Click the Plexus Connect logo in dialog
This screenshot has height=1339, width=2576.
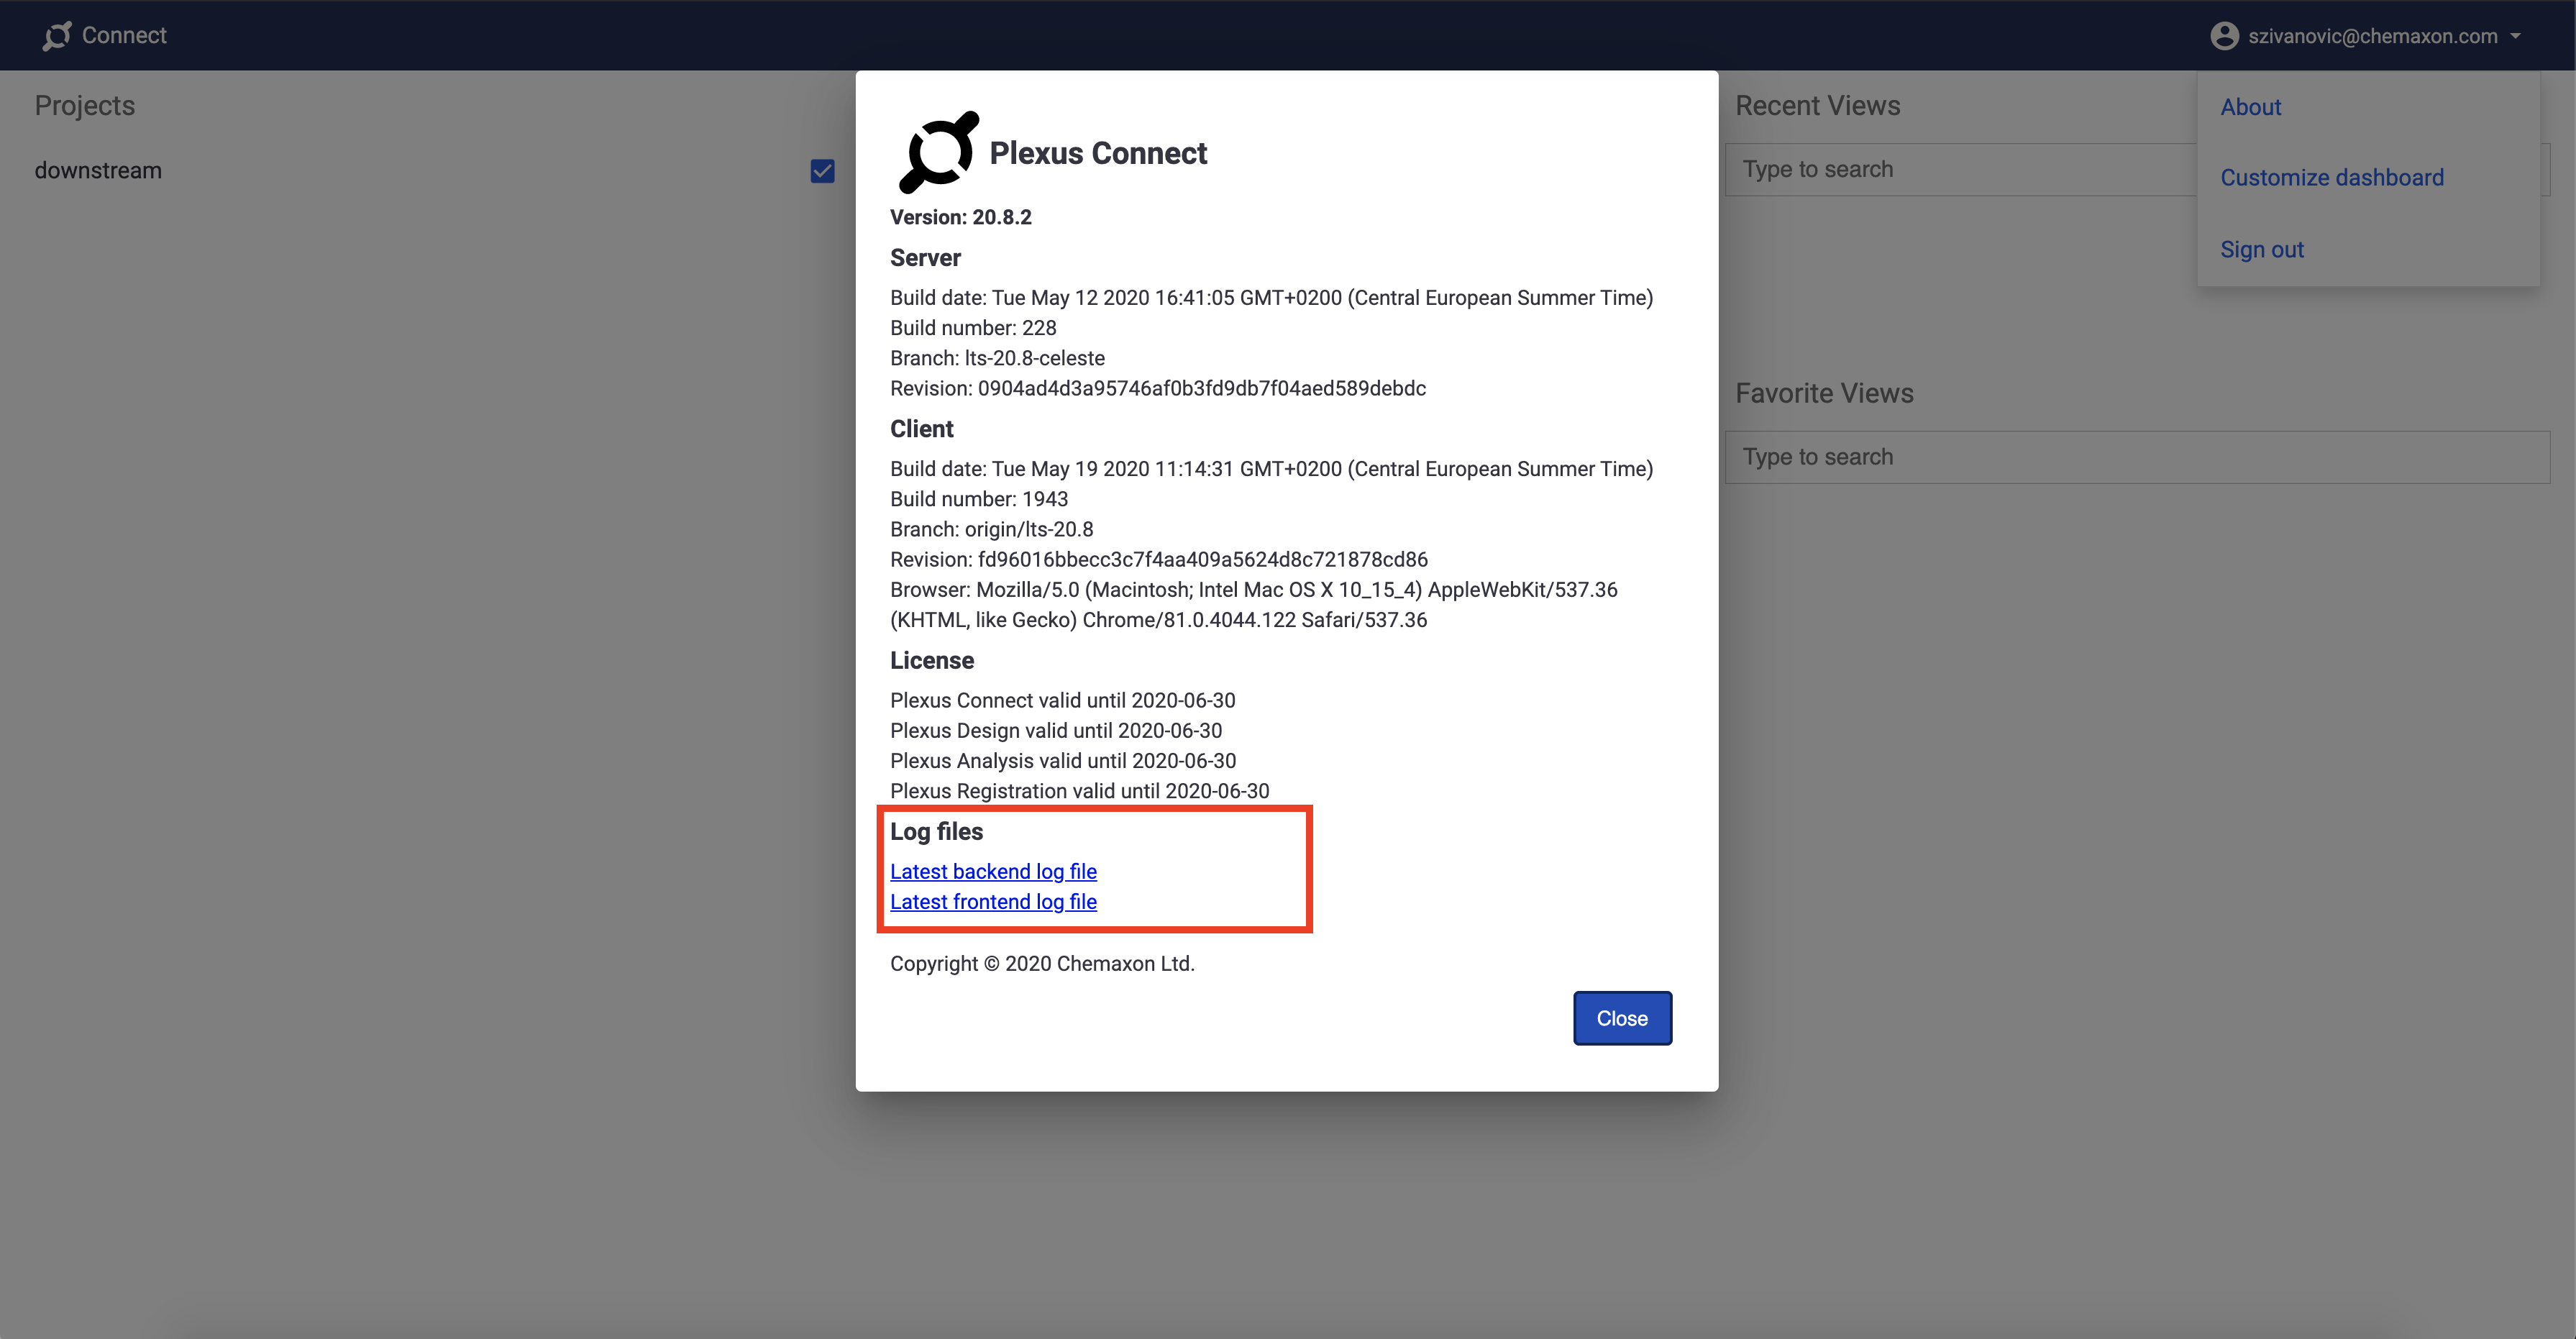coord(938,152)
